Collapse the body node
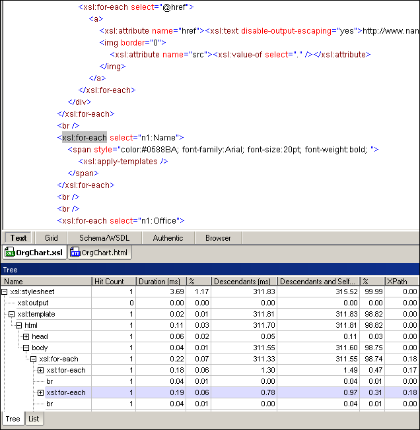The image size is (420, 430). tap(26, 348)
